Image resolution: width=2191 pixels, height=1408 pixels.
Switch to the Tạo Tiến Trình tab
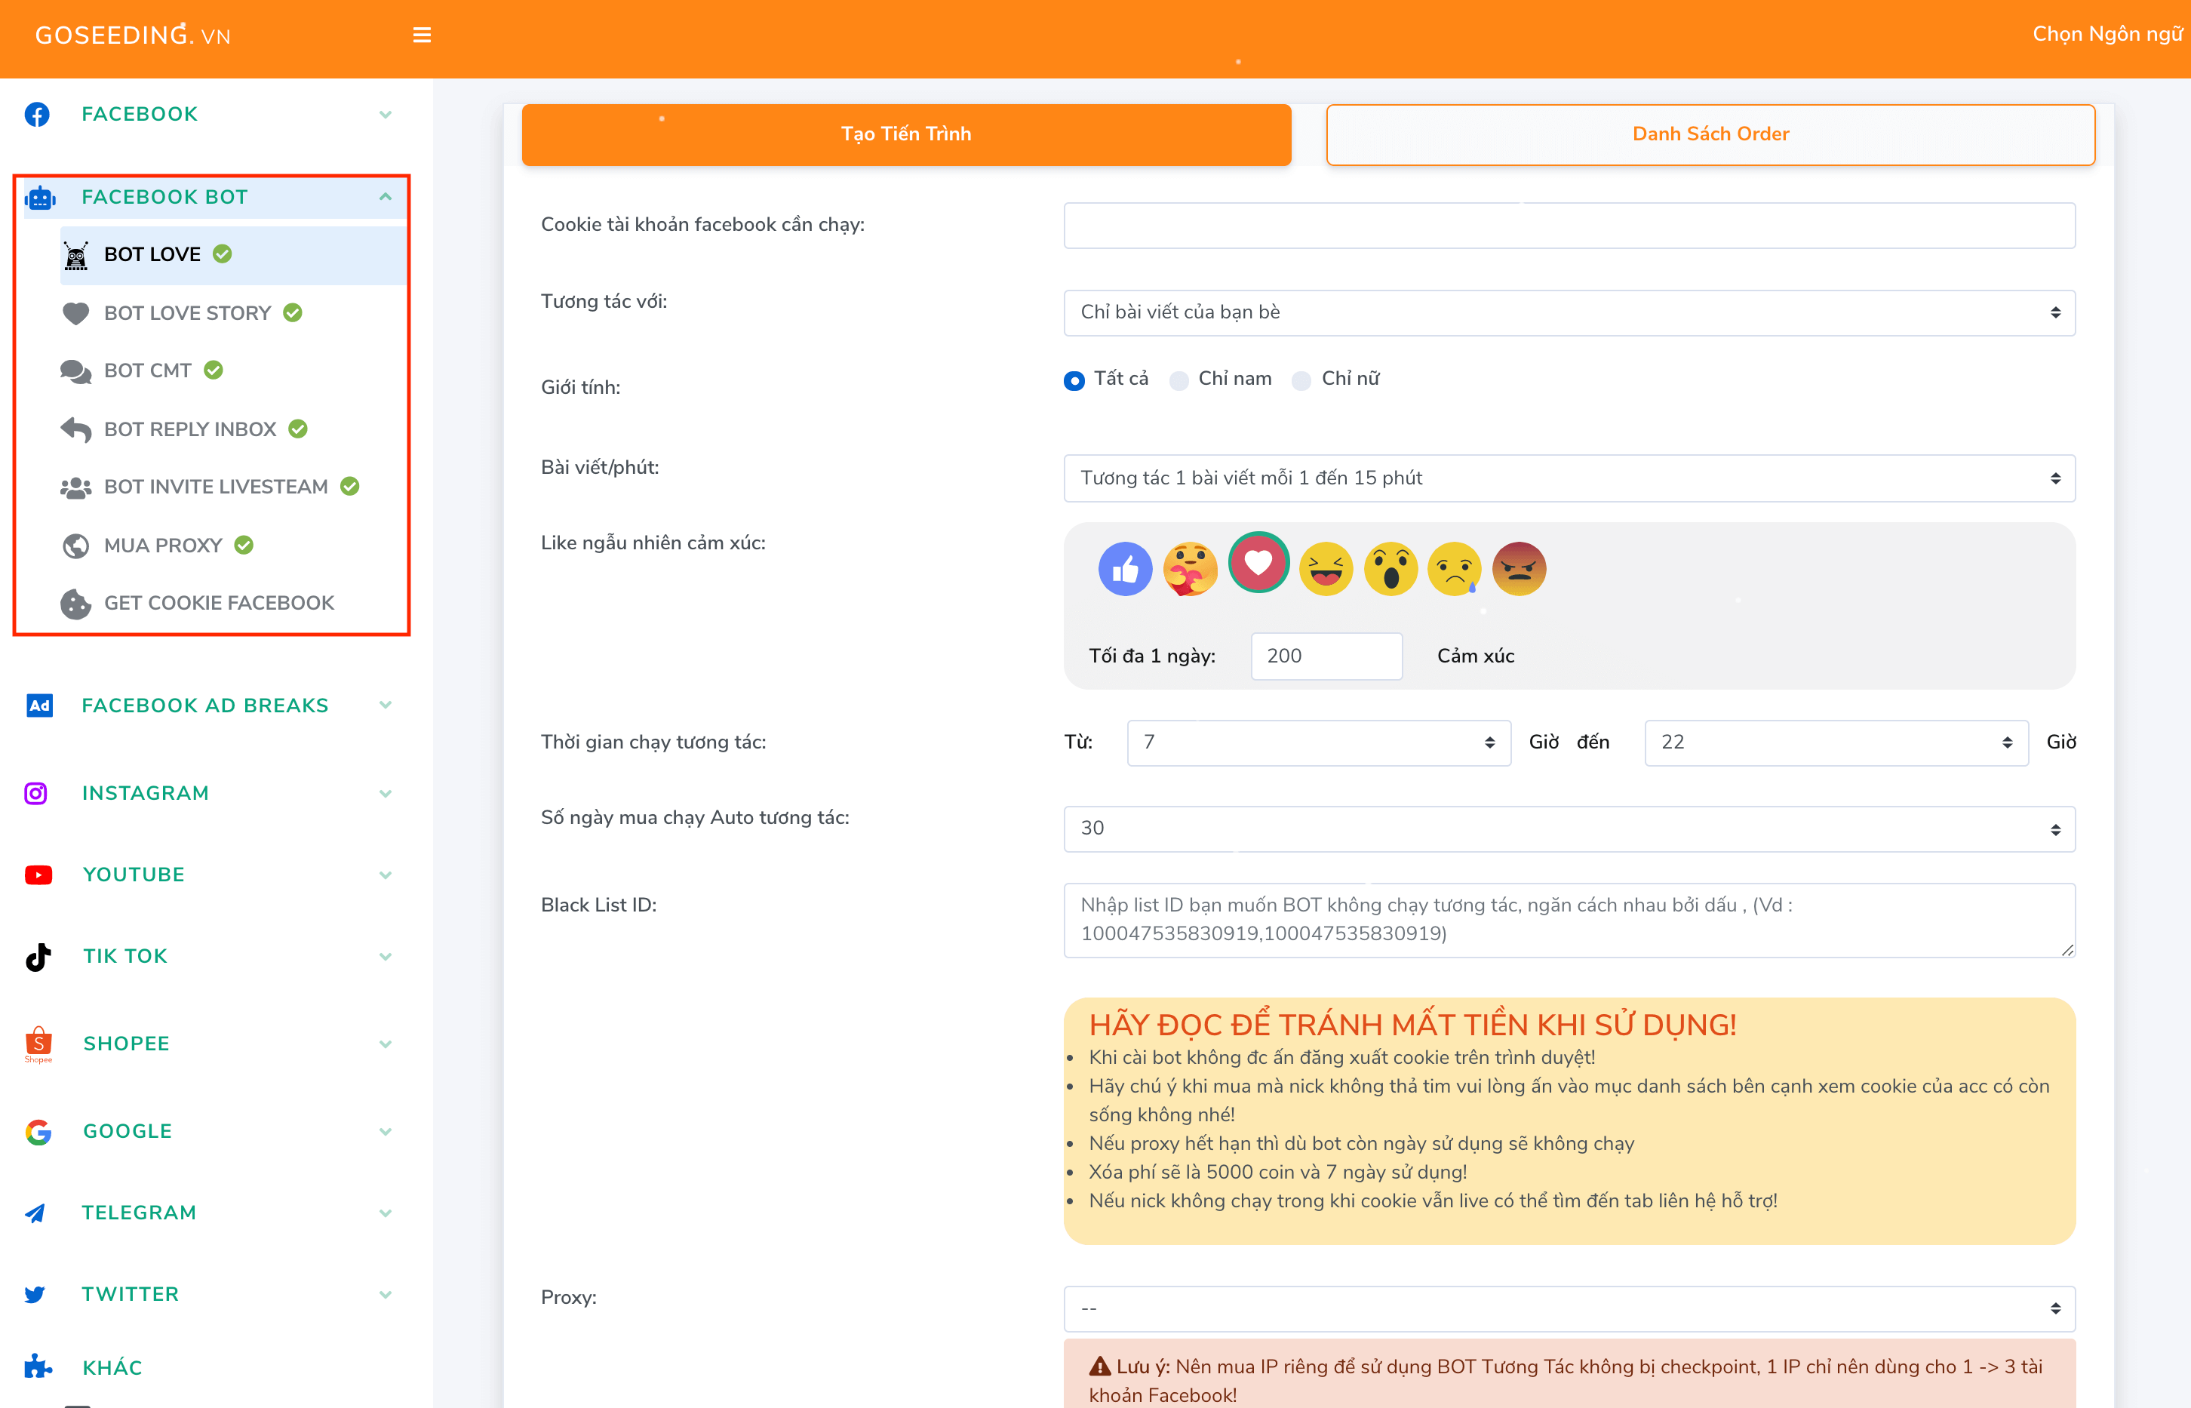pyautogui.click(x=906, y=134)
